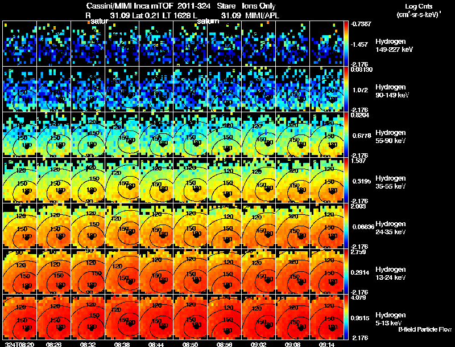Click the 'Hydrogen 5-13 keV' row label
The height and width of the screenshot is (347, 455).
point(391,319)
